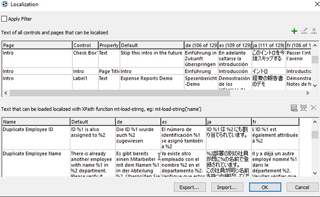The image size is (320, 197).
Task: Select the 'Label1' control cell
Action: pos(85,82)
